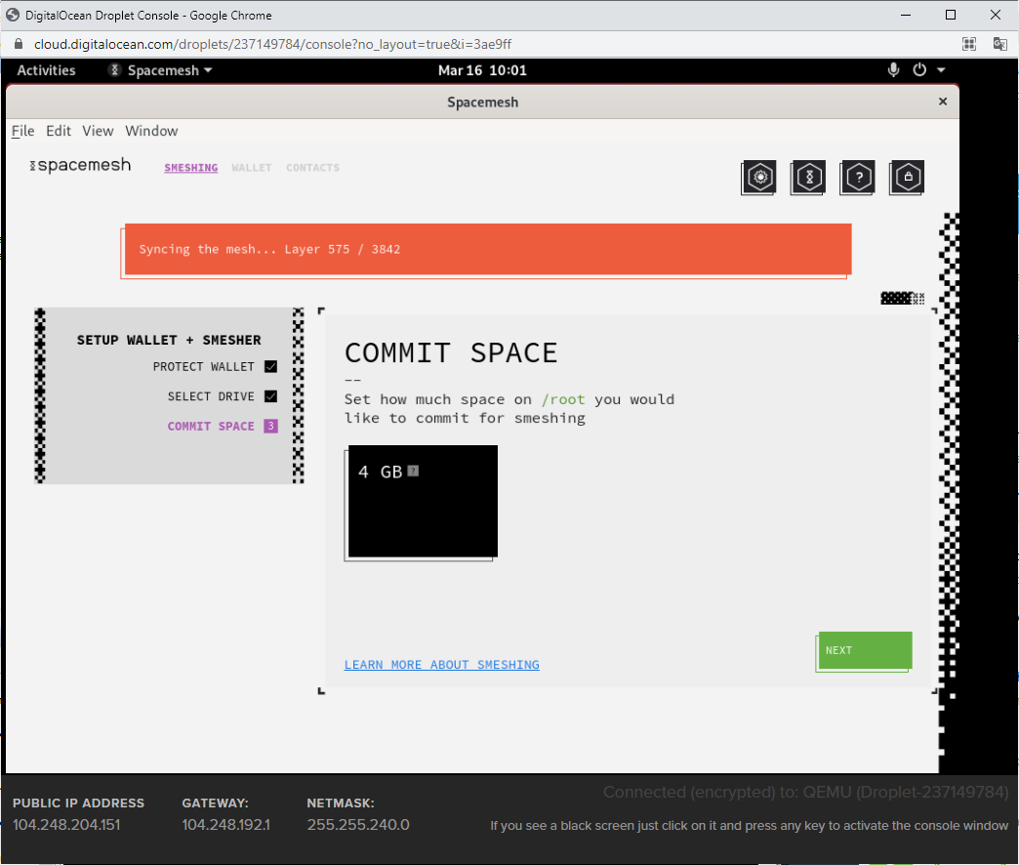Switch to the Smeshing tab
The height and width of the screenshot is (865, 1019).
coord(191,168)
